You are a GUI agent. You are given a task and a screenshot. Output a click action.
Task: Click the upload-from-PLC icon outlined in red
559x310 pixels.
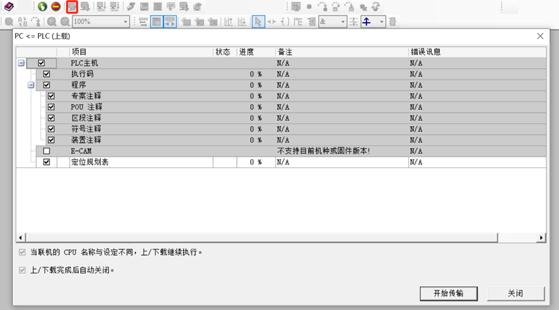pos(72,6)
